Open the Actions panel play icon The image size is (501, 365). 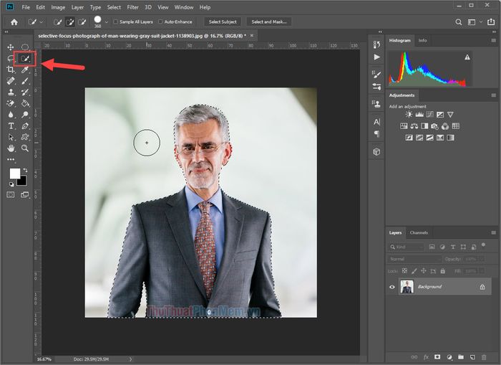[376, 57]
